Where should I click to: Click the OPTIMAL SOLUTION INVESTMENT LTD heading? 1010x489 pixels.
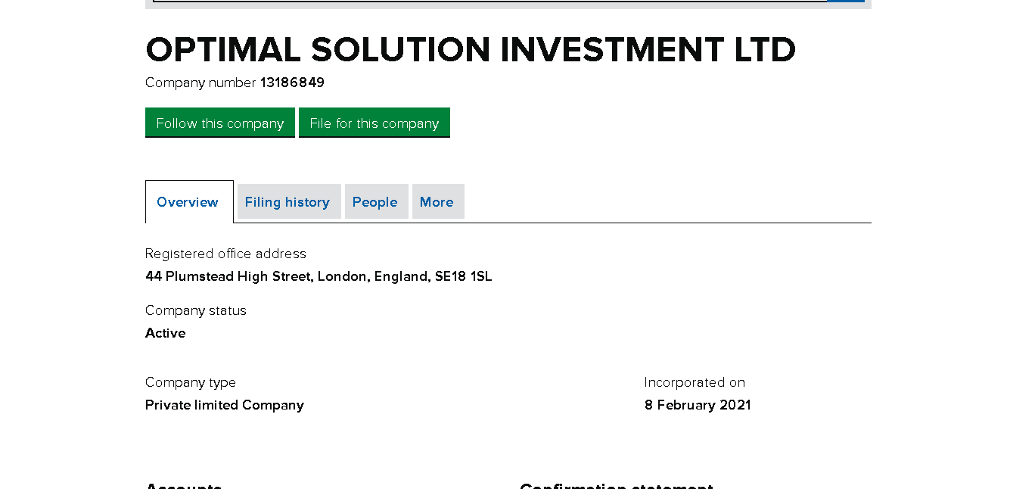(471, 50)
